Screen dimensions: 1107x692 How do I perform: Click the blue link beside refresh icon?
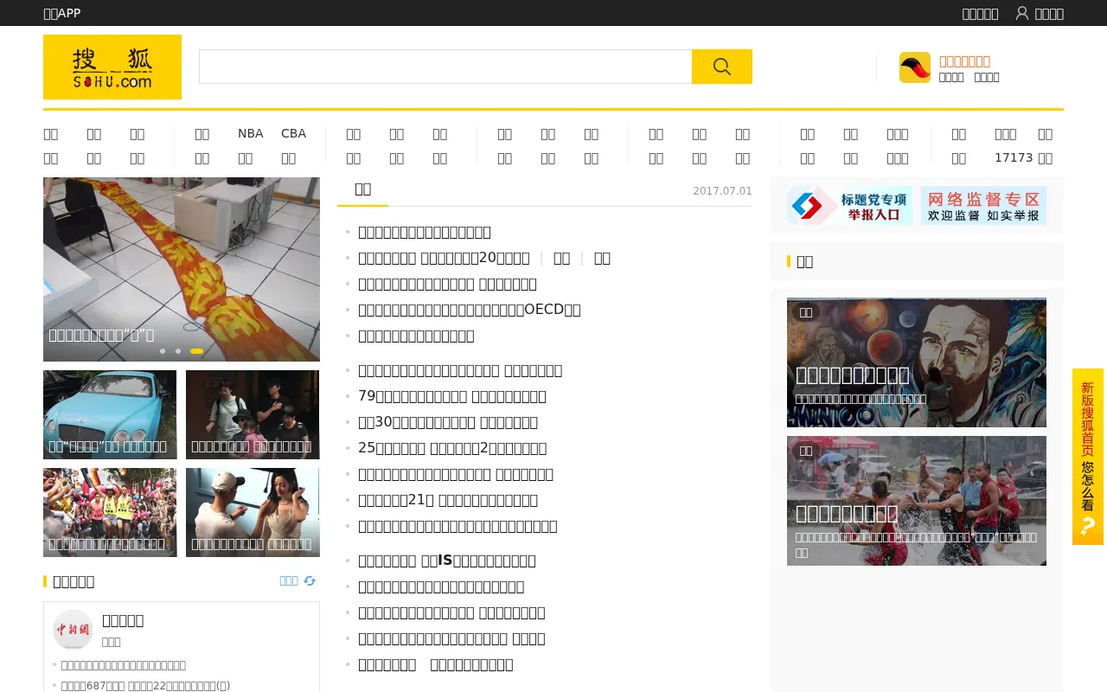click(x=289, y=581)
